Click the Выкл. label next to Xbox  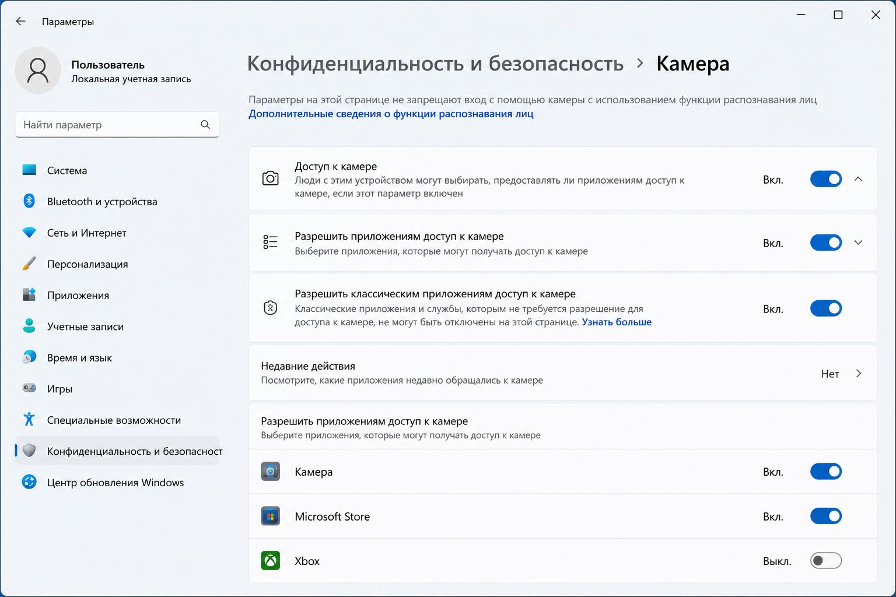(777, 561)
